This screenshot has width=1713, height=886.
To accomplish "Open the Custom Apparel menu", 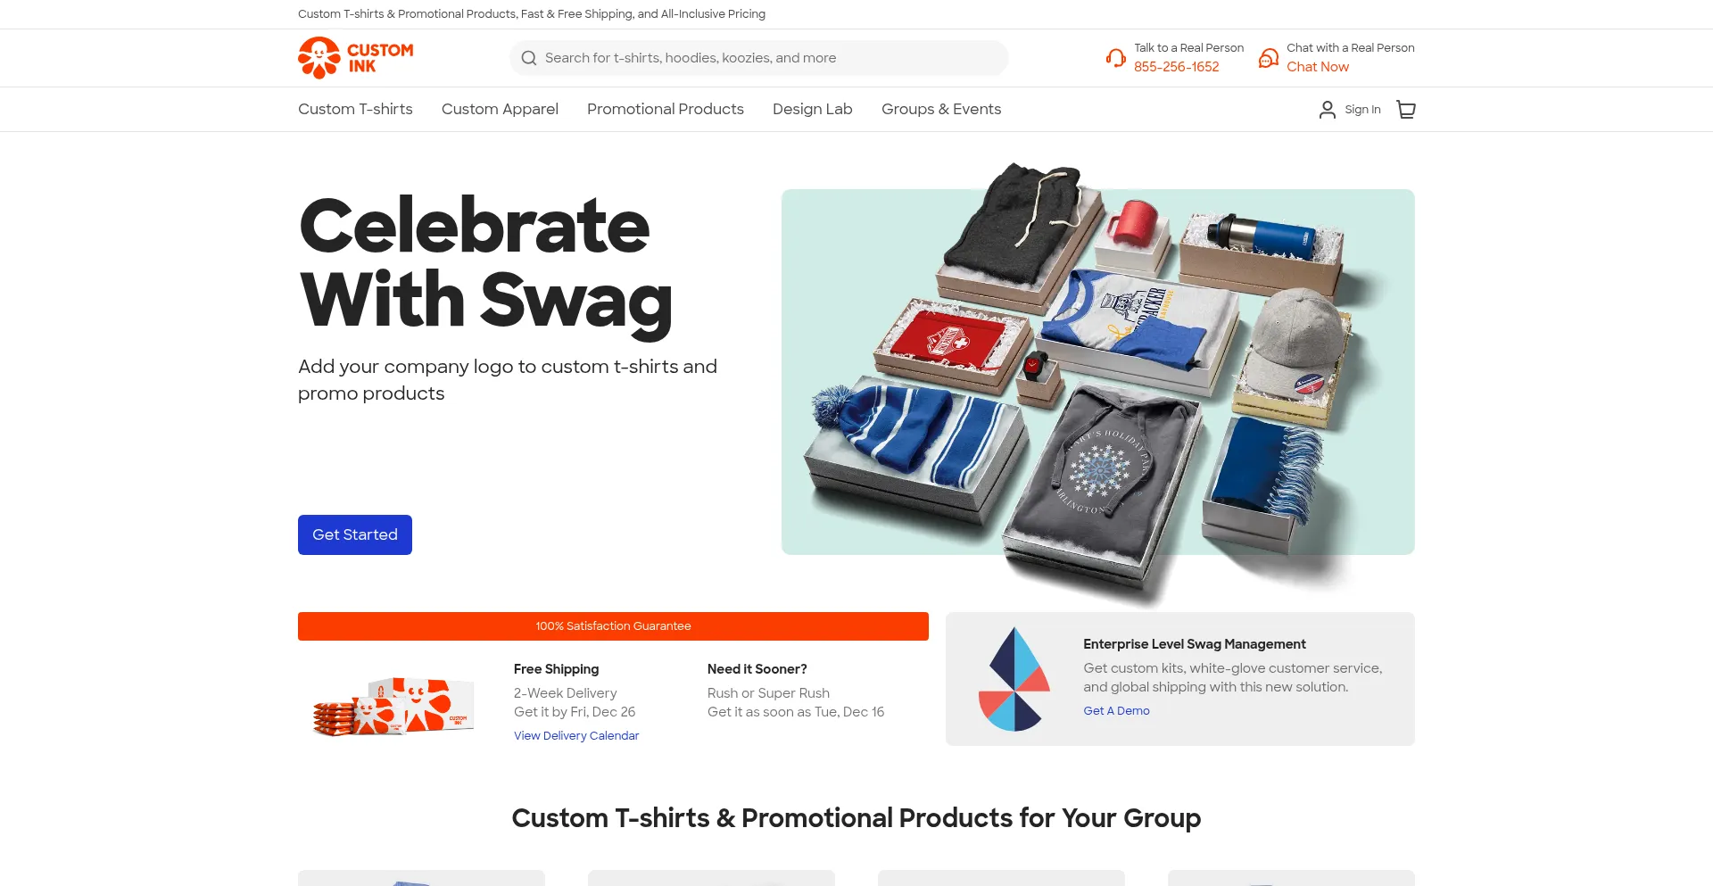I will (x=500, y=109).
